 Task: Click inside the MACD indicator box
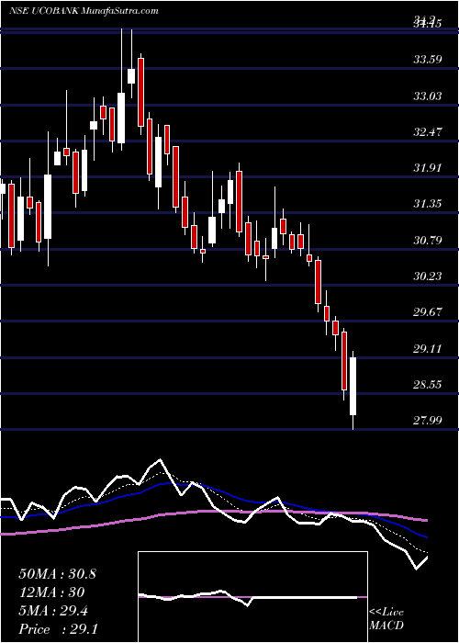[x=252, y=597]
